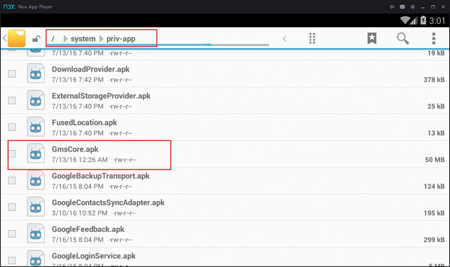Open the bookmarks star icon
This screenshot has height=267, width=450.
pos(372,38)
